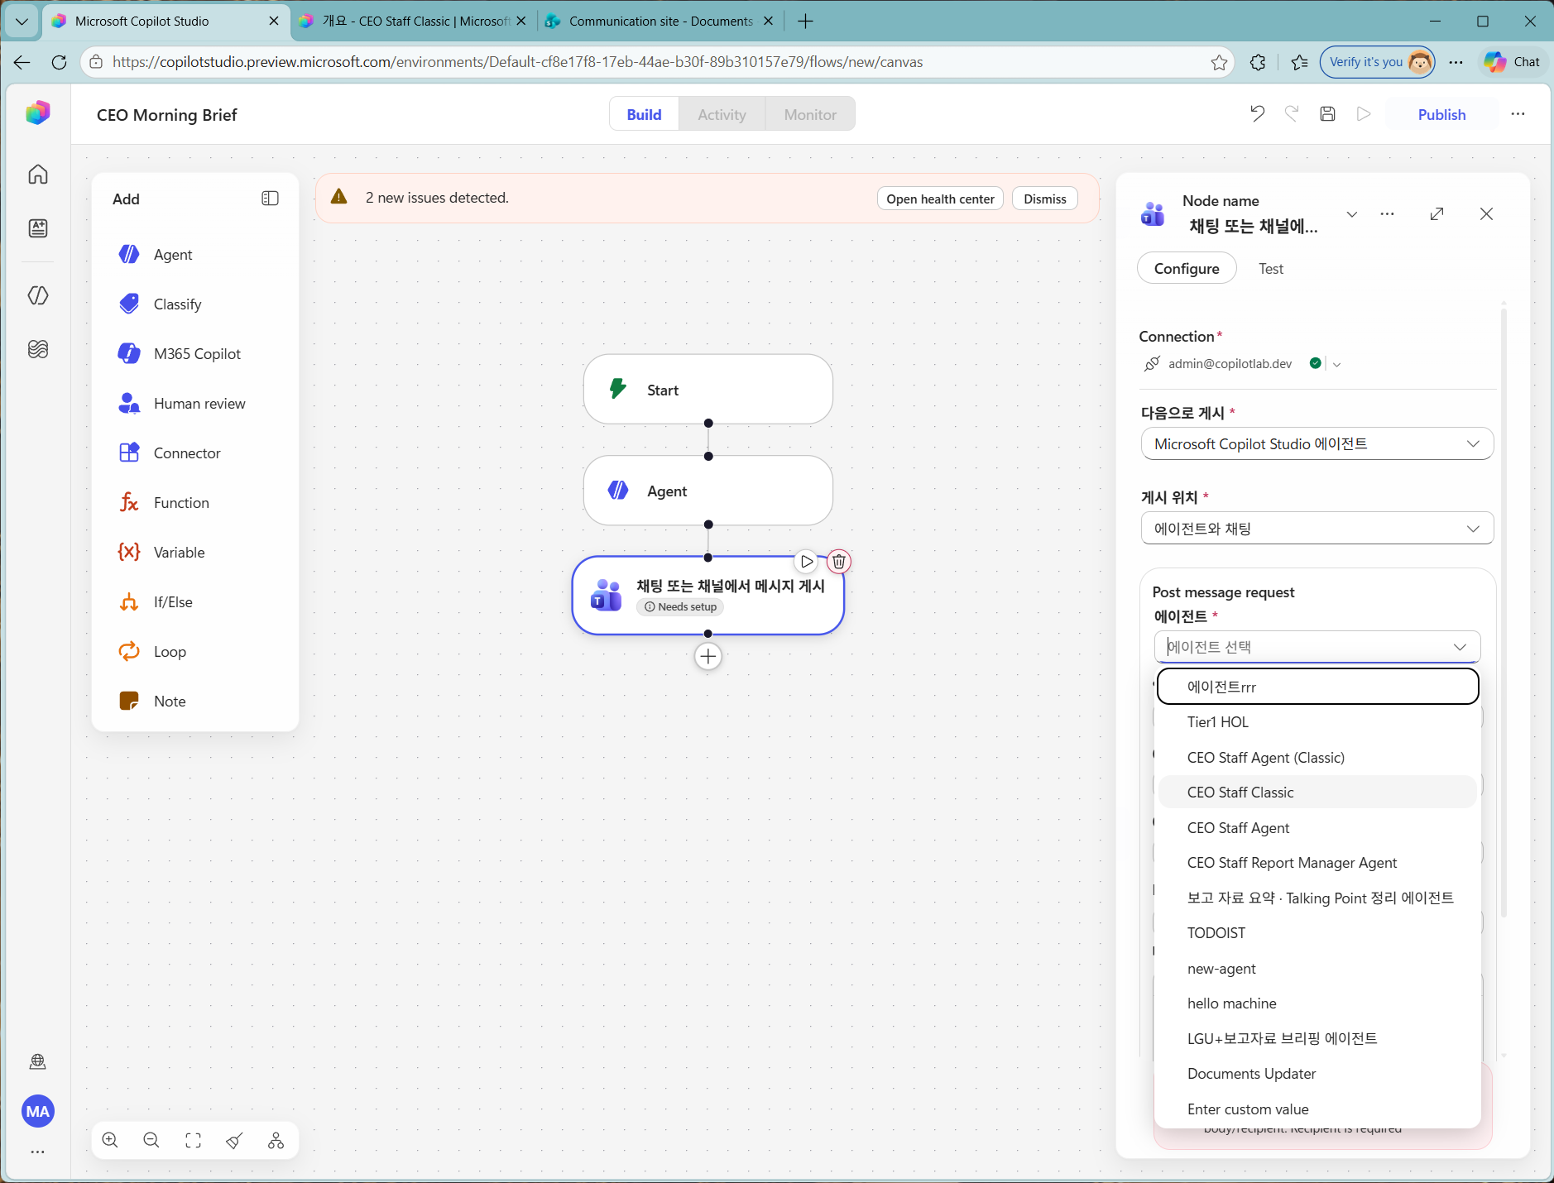Add a Function node

pos(196,503)
